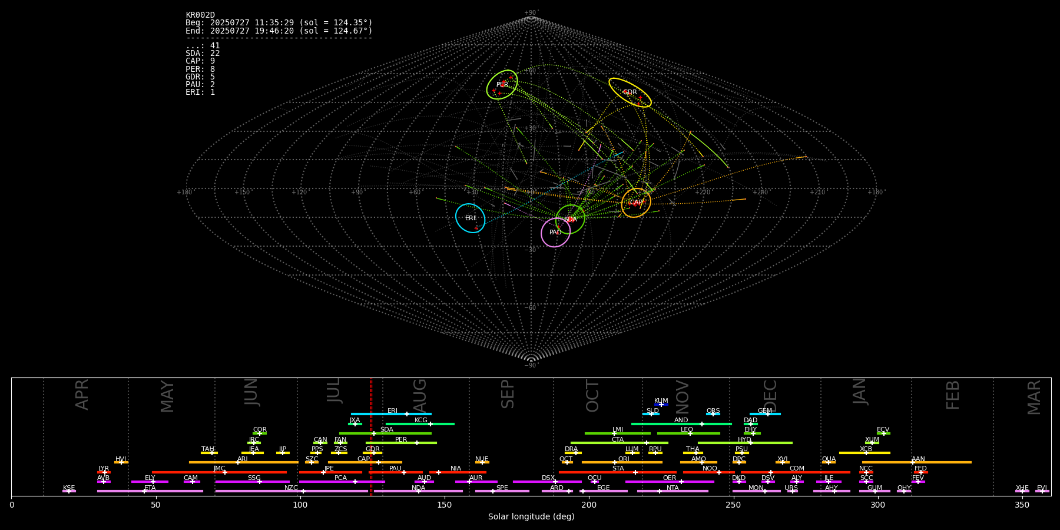Click the KSE shower label in timeline
This screenshot has height=530, width=1060.
click(69, 488)
